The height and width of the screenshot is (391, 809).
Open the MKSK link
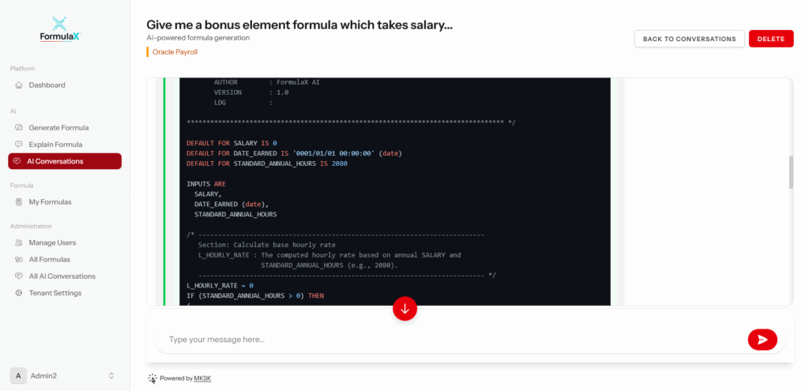203,378
